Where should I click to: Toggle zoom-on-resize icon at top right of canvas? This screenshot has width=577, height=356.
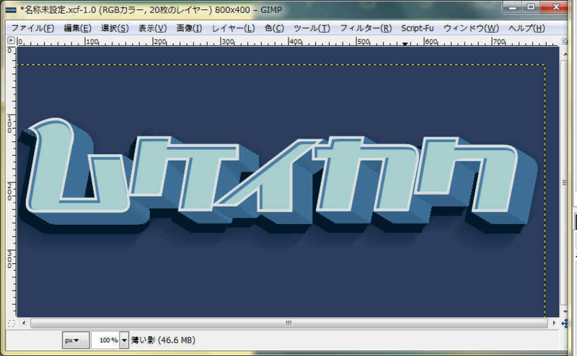(565, 41)
